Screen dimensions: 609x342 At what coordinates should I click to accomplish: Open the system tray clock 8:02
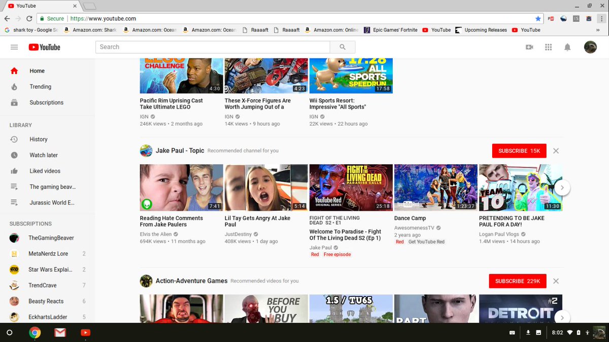(557, 333)
